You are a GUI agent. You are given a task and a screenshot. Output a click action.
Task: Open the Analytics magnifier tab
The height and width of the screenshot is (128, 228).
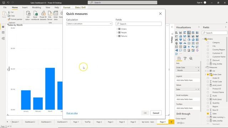tap(191, 58)
